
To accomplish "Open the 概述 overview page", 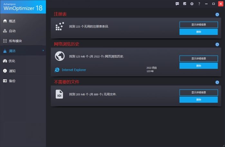I will point(12,21).
